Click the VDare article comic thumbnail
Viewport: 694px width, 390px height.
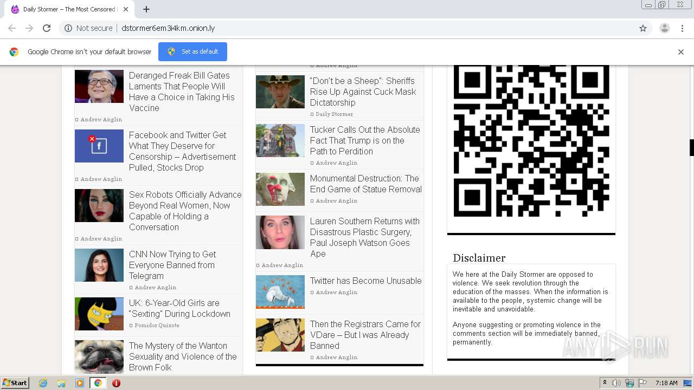280,335
